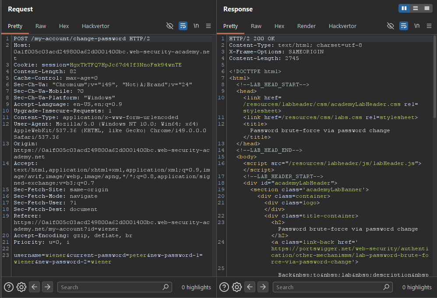The height and width of the screenshot is (298, 437).
Task: Click '<!DOCTYPE html>' line in Response
Action: 255,72
